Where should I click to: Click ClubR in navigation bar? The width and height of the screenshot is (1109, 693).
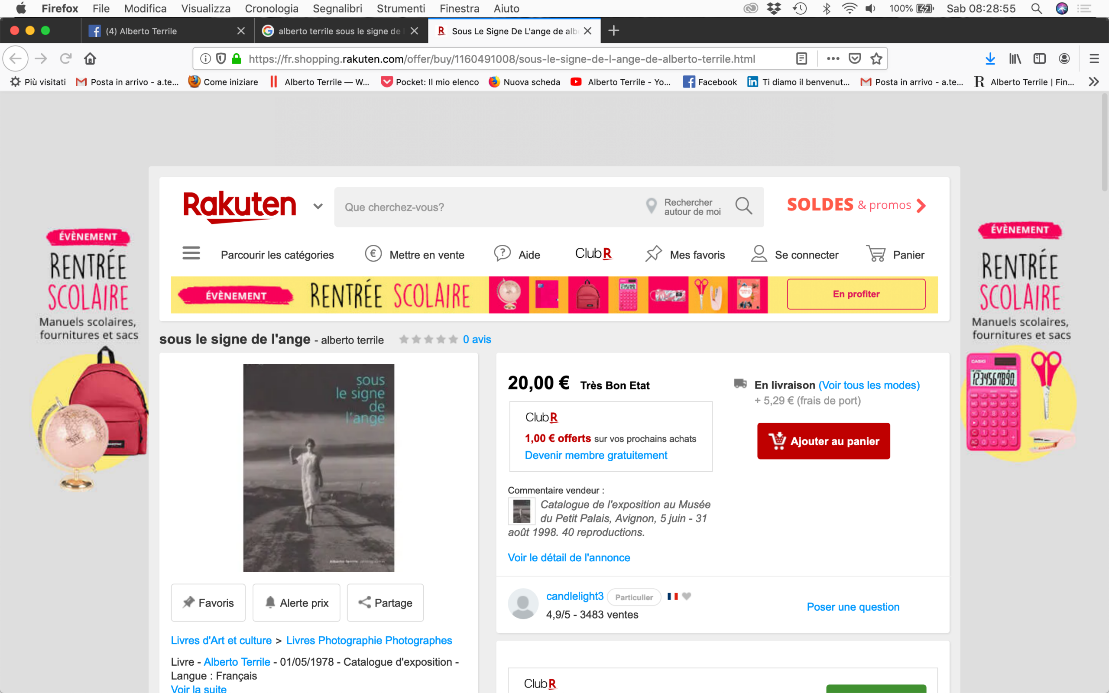pyautogui.click(x=593, y=253)
